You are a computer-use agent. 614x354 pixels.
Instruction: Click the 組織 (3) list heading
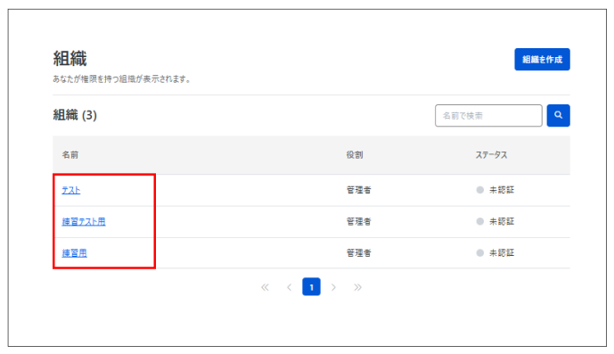(75, 115)
